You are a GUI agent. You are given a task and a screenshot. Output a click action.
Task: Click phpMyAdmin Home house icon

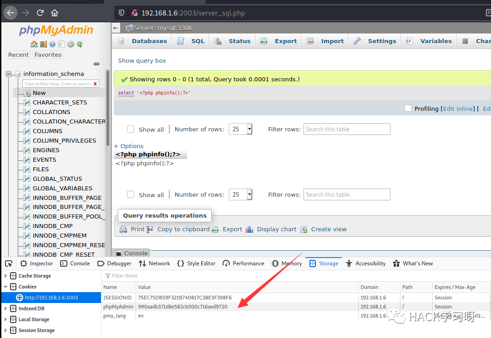[34, 44]
